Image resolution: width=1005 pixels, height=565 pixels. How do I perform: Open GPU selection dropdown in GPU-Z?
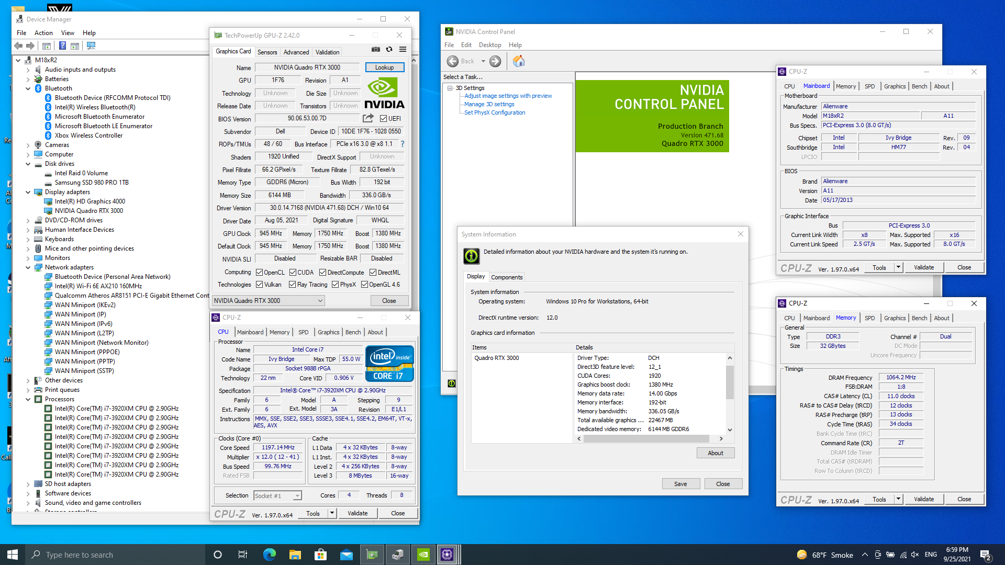tap(269, 301)
